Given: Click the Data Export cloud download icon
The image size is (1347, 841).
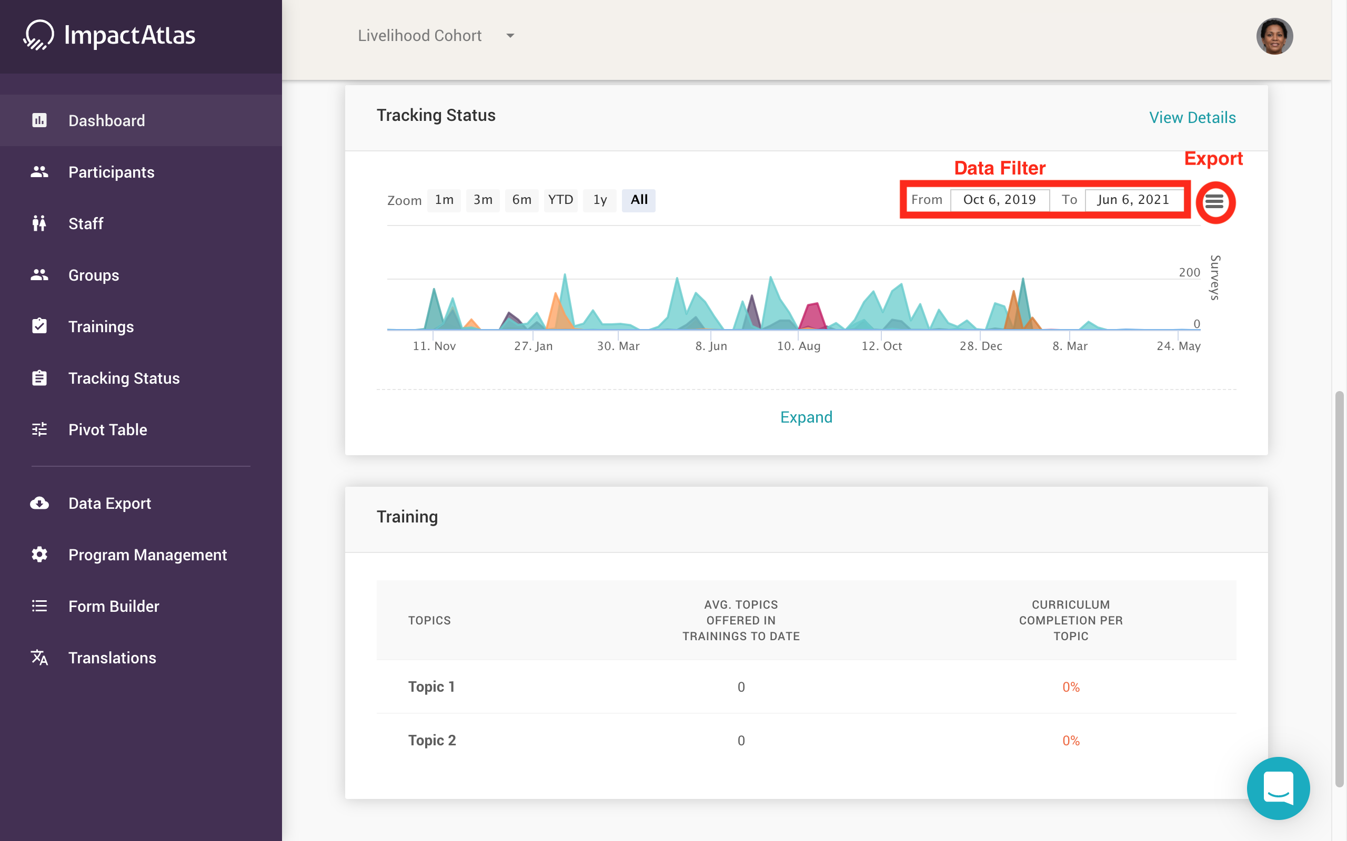Looking at the screenshot, I should coord(39,503).
